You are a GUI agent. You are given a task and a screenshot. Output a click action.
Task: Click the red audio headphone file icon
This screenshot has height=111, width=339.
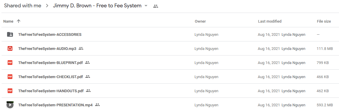click(x=10, y=48)
